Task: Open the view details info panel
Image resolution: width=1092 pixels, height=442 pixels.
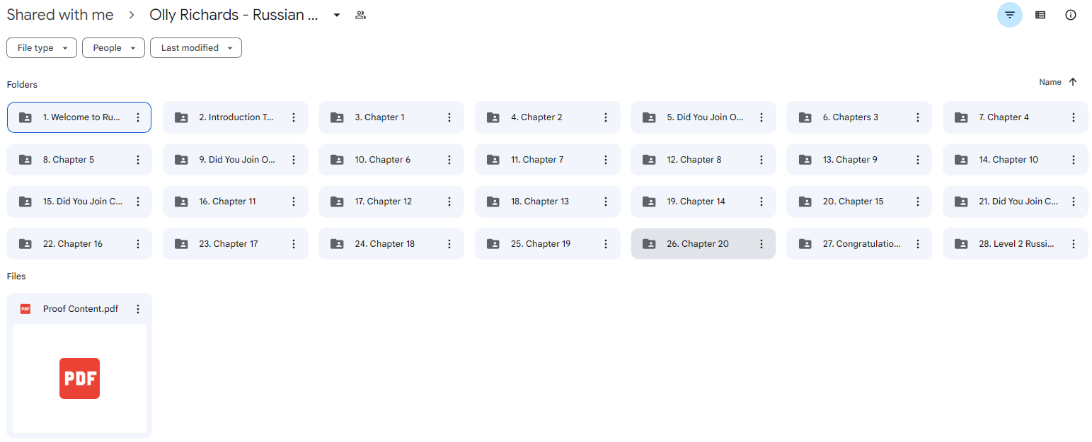Action: [1071, 15]
